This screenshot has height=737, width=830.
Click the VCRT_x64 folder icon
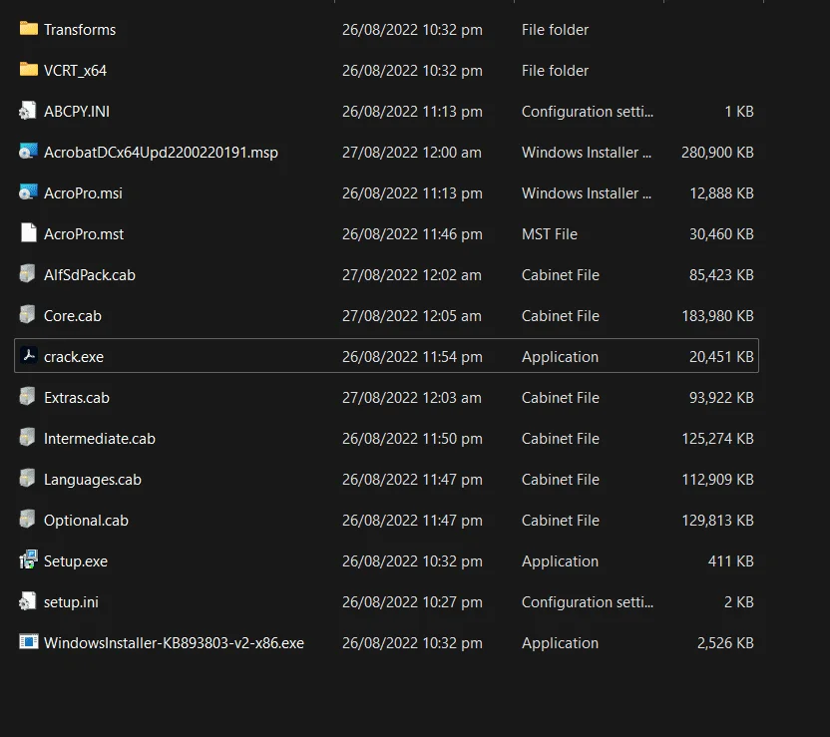point(29,69)
